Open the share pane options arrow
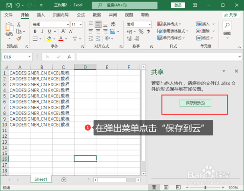Screen dimensions: 244x191 (224, 71)
